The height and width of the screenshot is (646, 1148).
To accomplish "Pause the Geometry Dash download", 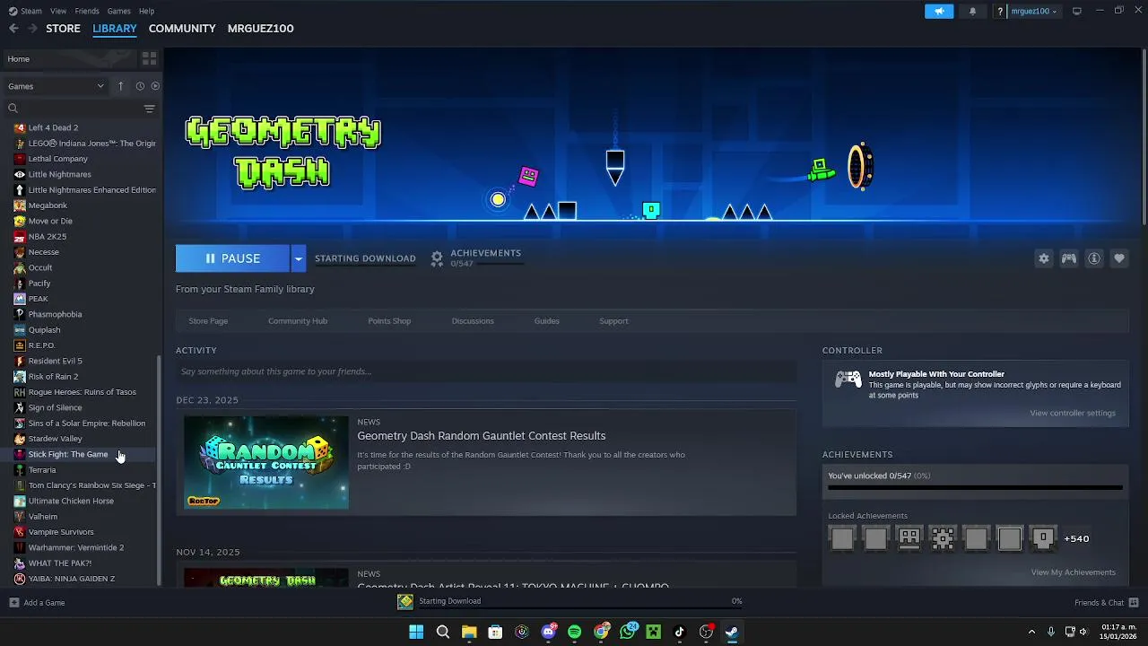I will coord(232,258).
